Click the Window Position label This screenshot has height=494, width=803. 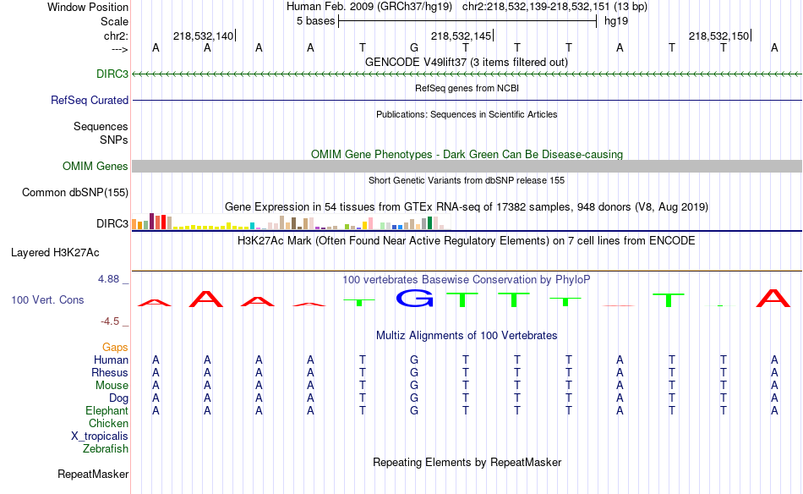[88, 7]
